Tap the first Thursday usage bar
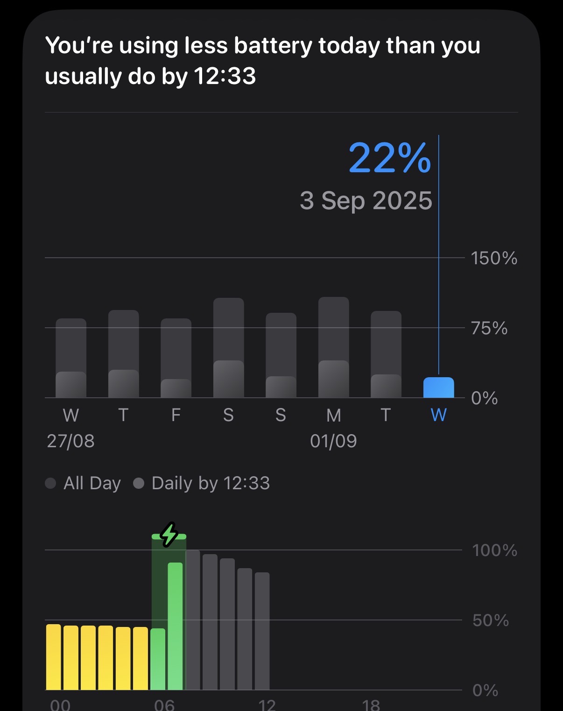Image resolution: width=563 pixels, height=711 pixels. pos(123,354)
